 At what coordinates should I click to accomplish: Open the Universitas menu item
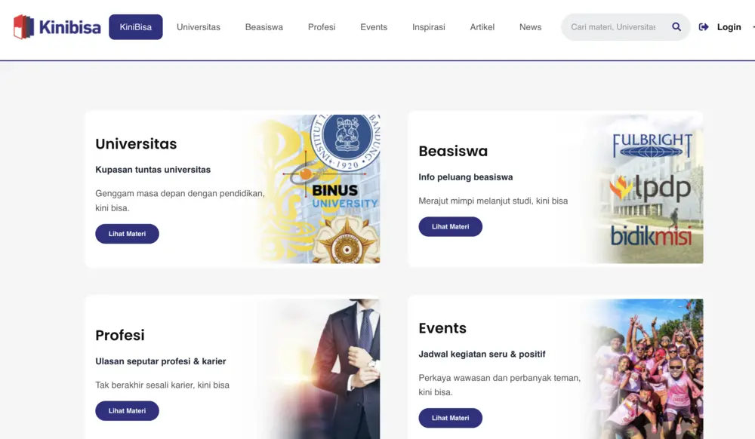pos(199,27)
